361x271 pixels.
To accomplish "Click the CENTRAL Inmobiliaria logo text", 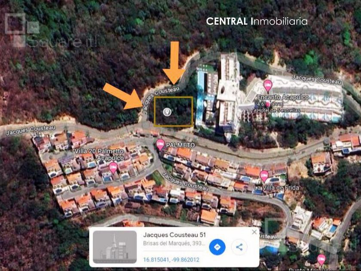I will [x=257, y=22].
